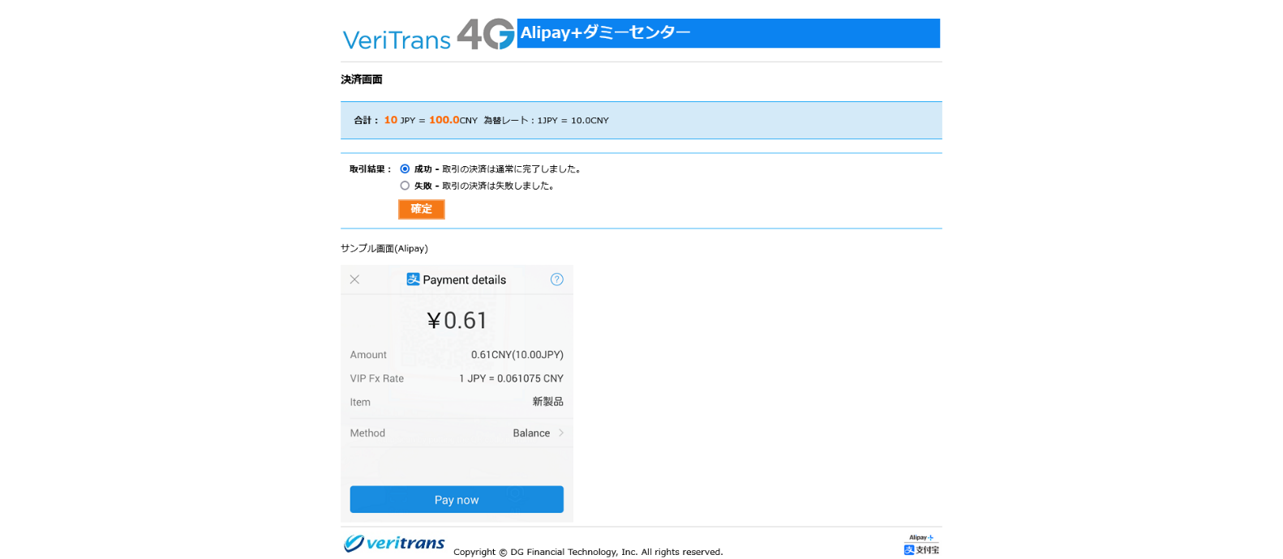The height and width of the screenshot is (559, 1283).
Task: Click the 新製品 item value
Action: (x=547, y=402)
